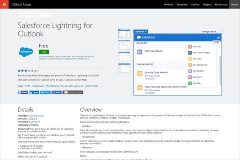Click the privacy statement link
Viewport: 240px width, 160px height.
click(66, 58)
